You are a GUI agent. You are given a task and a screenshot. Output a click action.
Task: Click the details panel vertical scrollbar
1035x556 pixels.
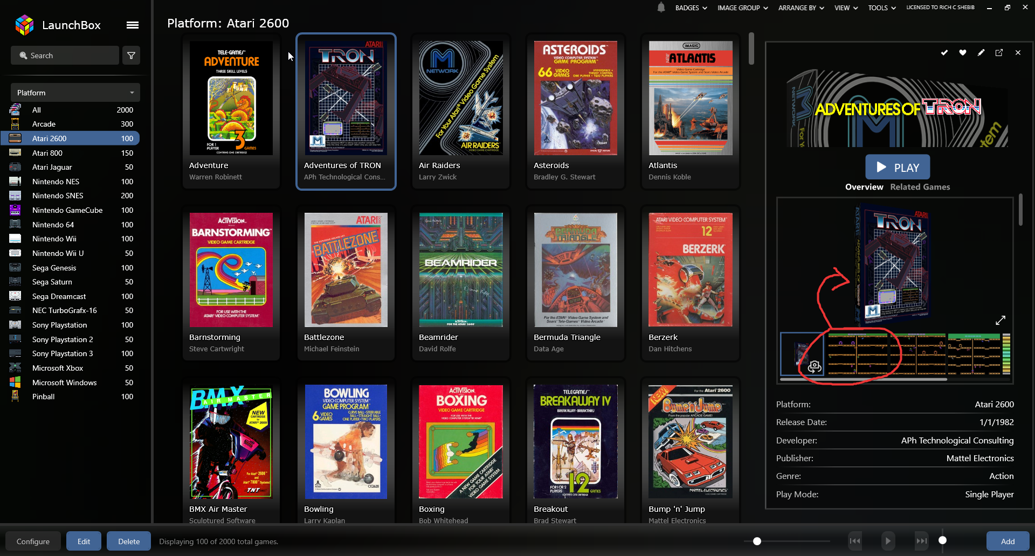(x=1020, y=210)
